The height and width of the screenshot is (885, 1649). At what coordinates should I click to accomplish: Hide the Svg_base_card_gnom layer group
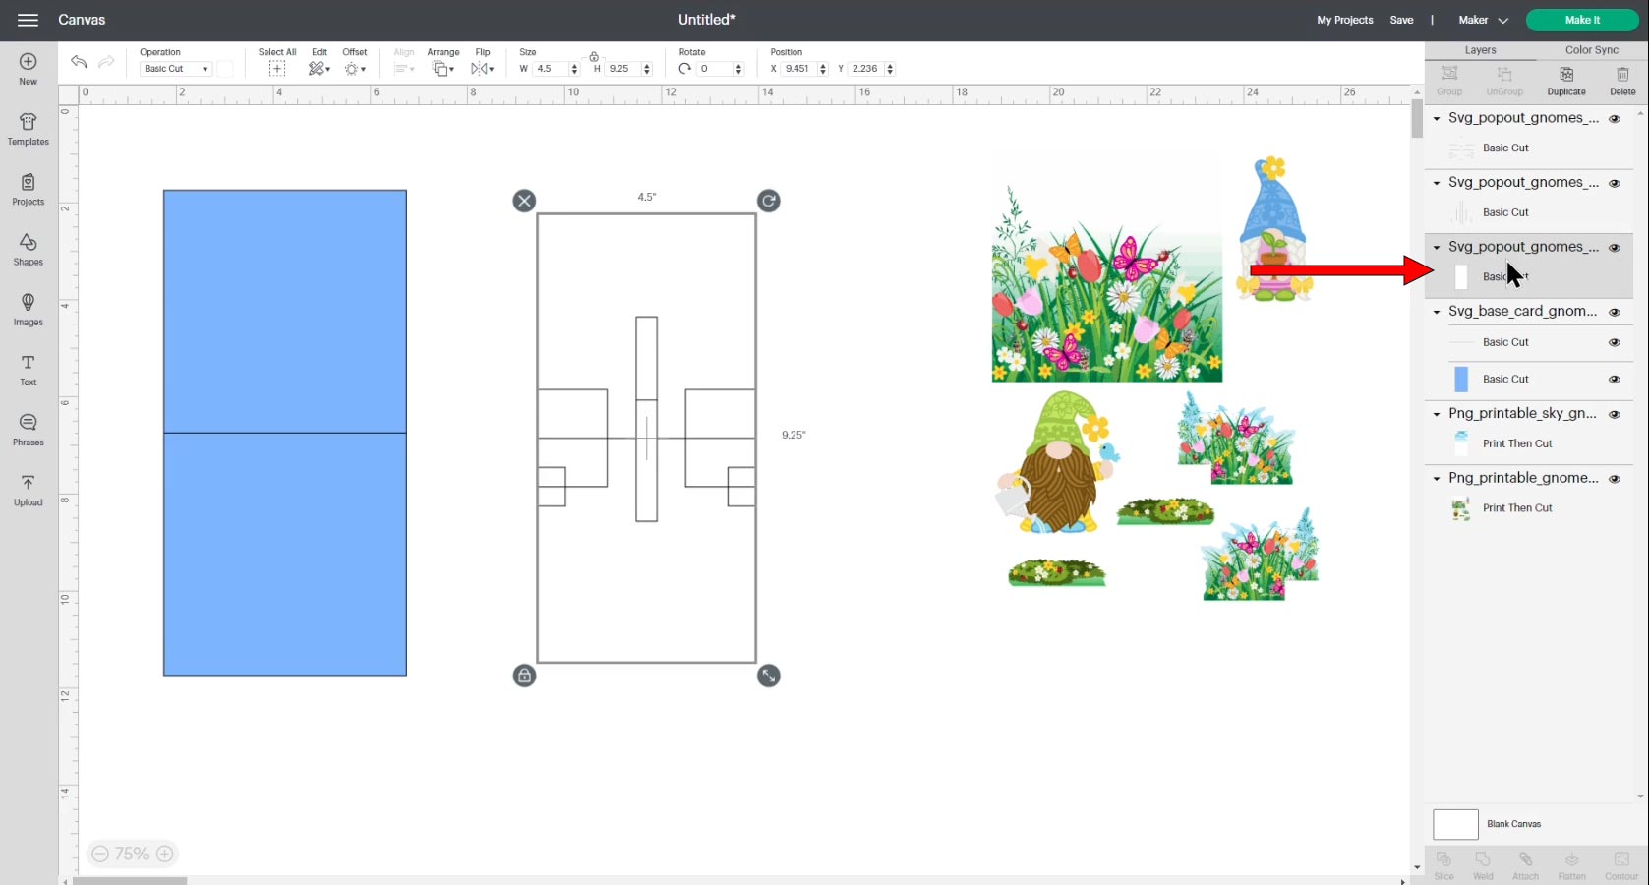[1614, 312]
